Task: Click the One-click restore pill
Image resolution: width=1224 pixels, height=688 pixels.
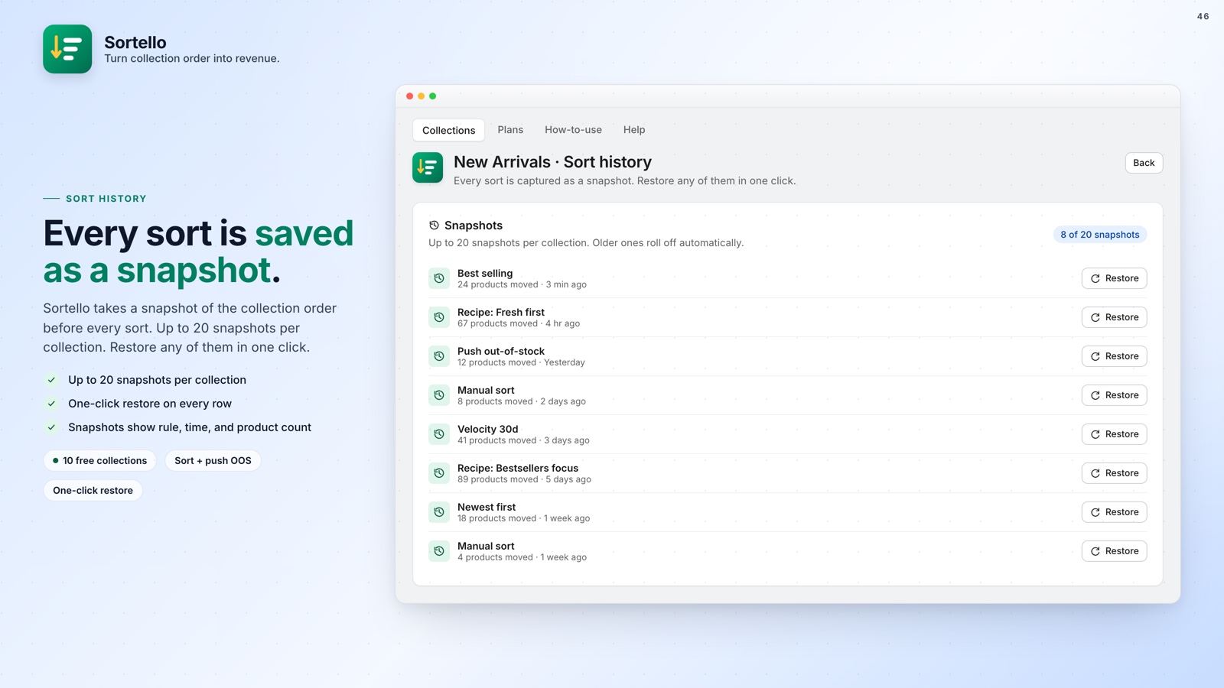Action: [x=93, y=491]
